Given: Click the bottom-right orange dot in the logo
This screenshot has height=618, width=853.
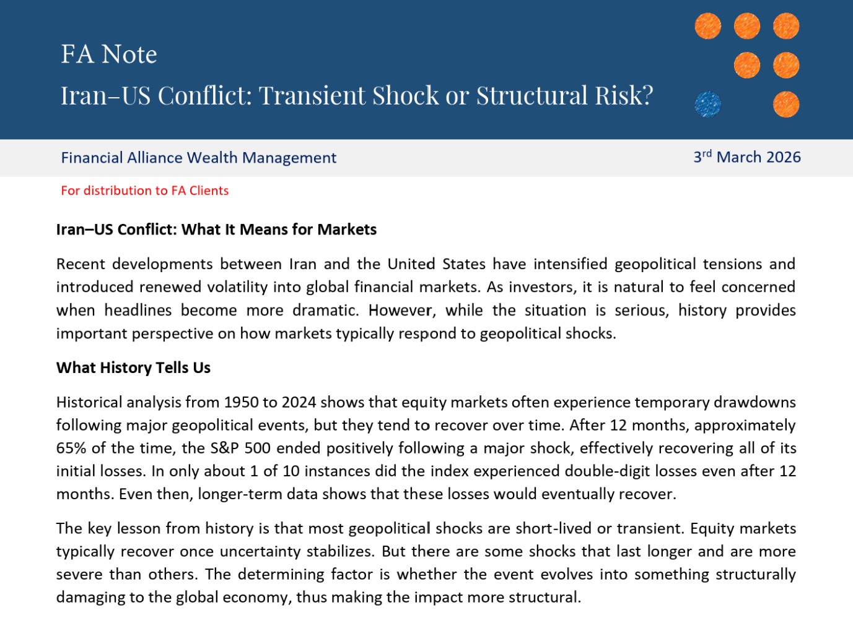Looking at the screenshot, I should (x=785, y=104).
